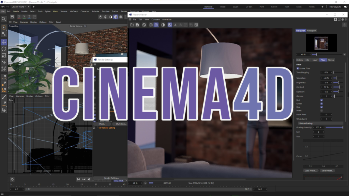The width and height of the screenshot is (349, 196).
Task: Switch to the Layer tab
Action: 315,60
